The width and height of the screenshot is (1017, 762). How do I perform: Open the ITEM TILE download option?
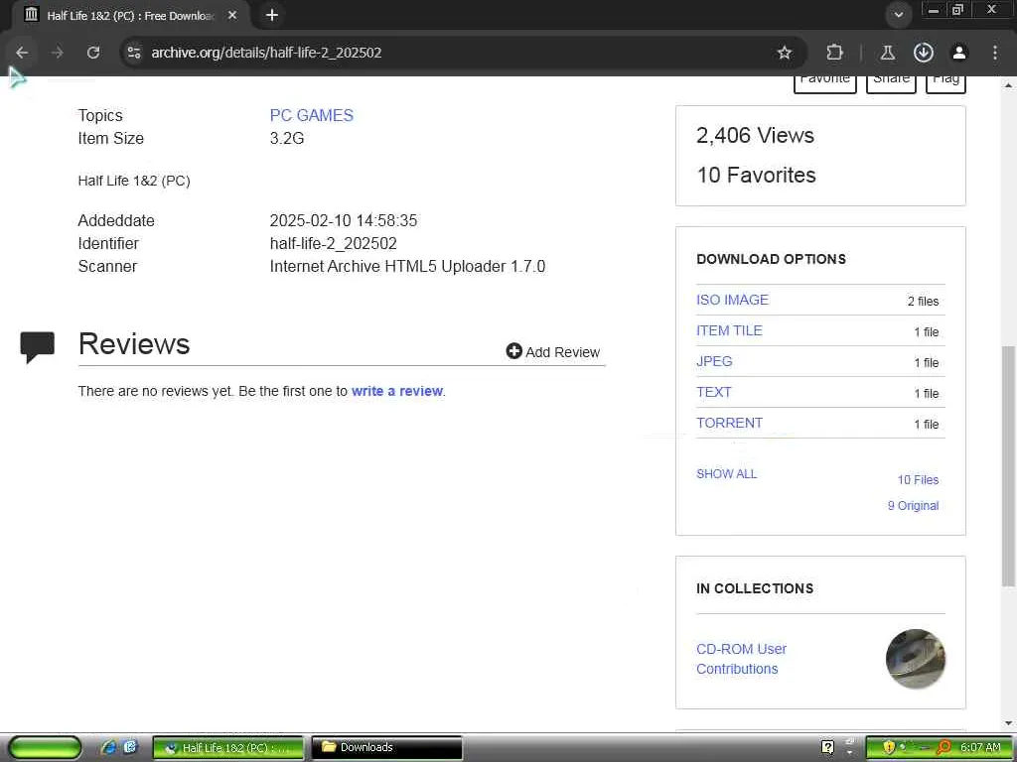[729, 330]
